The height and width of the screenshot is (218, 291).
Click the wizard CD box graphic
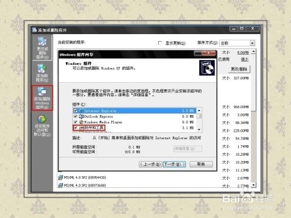207,68
